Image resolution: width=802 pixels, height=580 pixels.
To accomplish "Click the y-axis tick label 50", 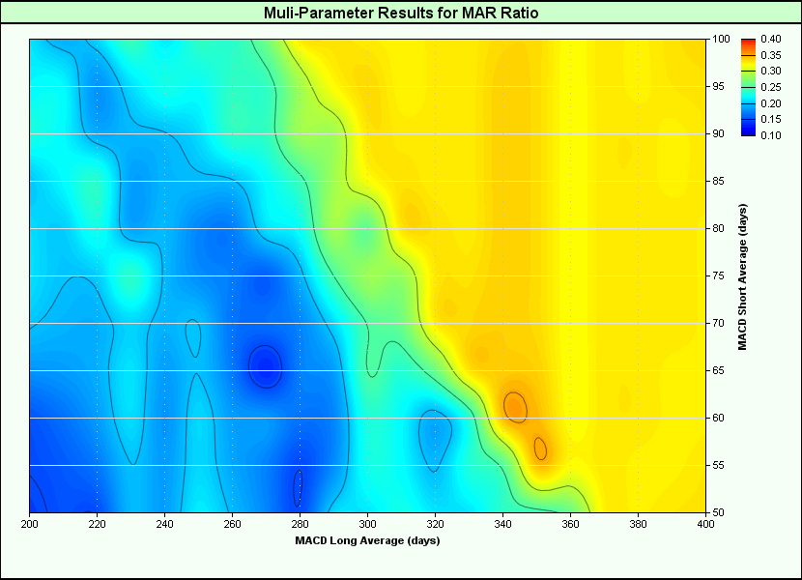I will click(720, 511).
